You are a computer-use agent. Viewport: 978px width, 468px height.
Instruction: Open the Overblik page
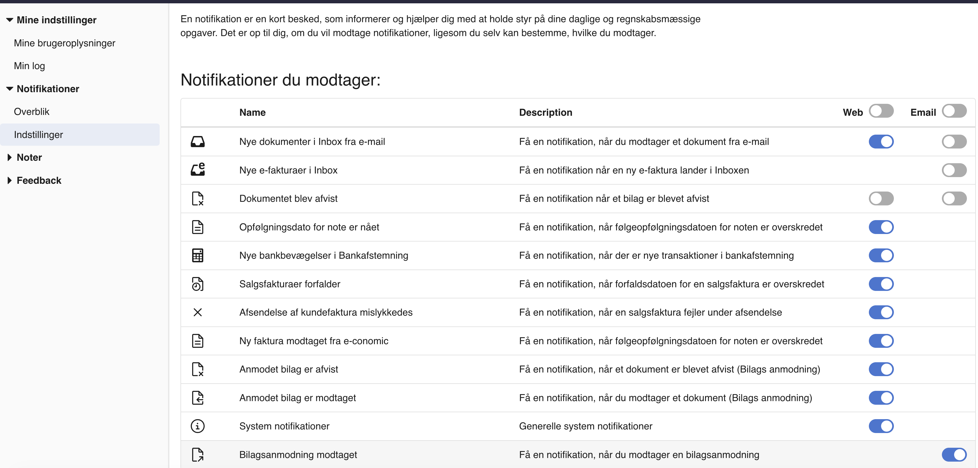(x=32, y=111)
